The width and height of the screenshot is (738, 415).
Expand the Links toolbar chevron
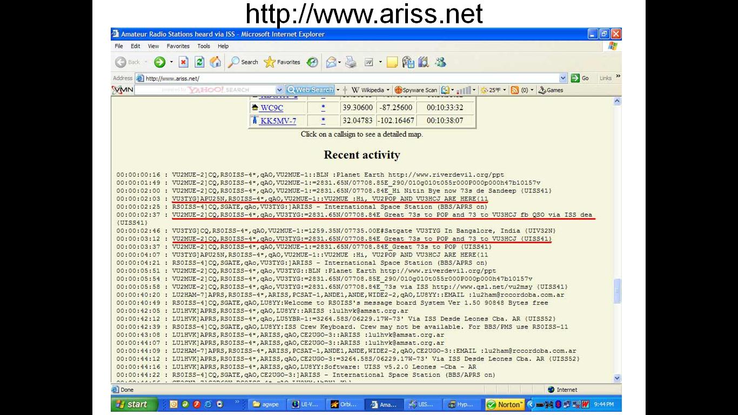[x=618, y=77]
